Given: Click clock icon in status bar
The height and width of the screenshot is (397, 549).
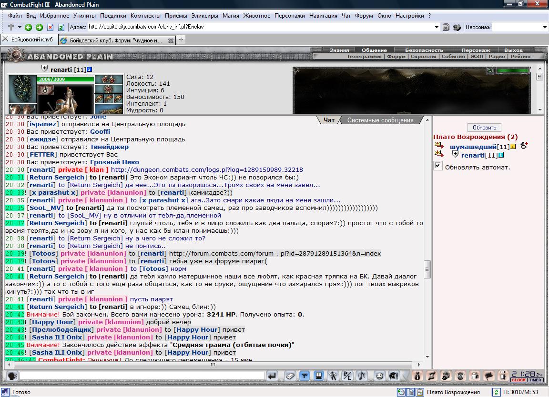Looking at the screenshot, I should pos(401,392).
